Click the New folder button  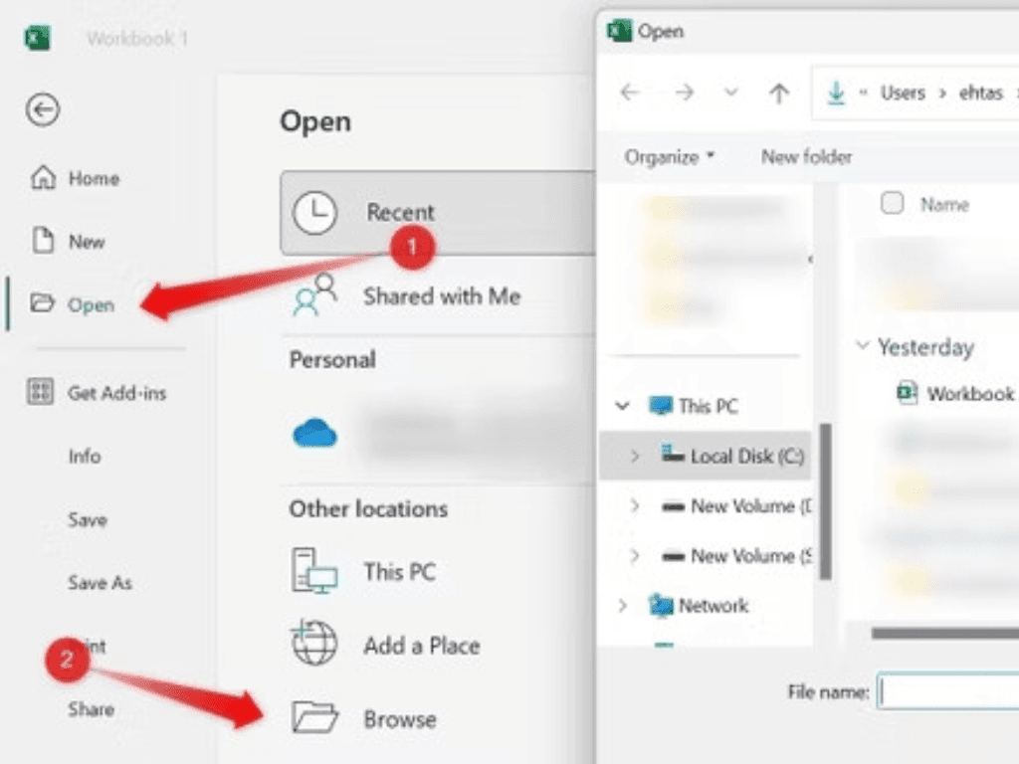pyautogui.click(x=806, y=157)
